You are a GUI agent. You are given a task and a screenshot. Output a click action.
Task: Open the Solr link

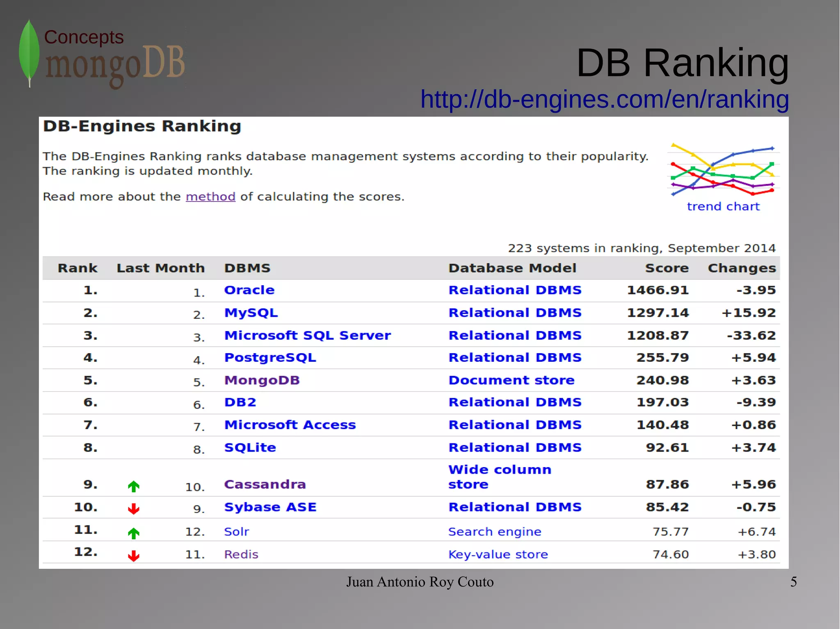coord(237,532)
